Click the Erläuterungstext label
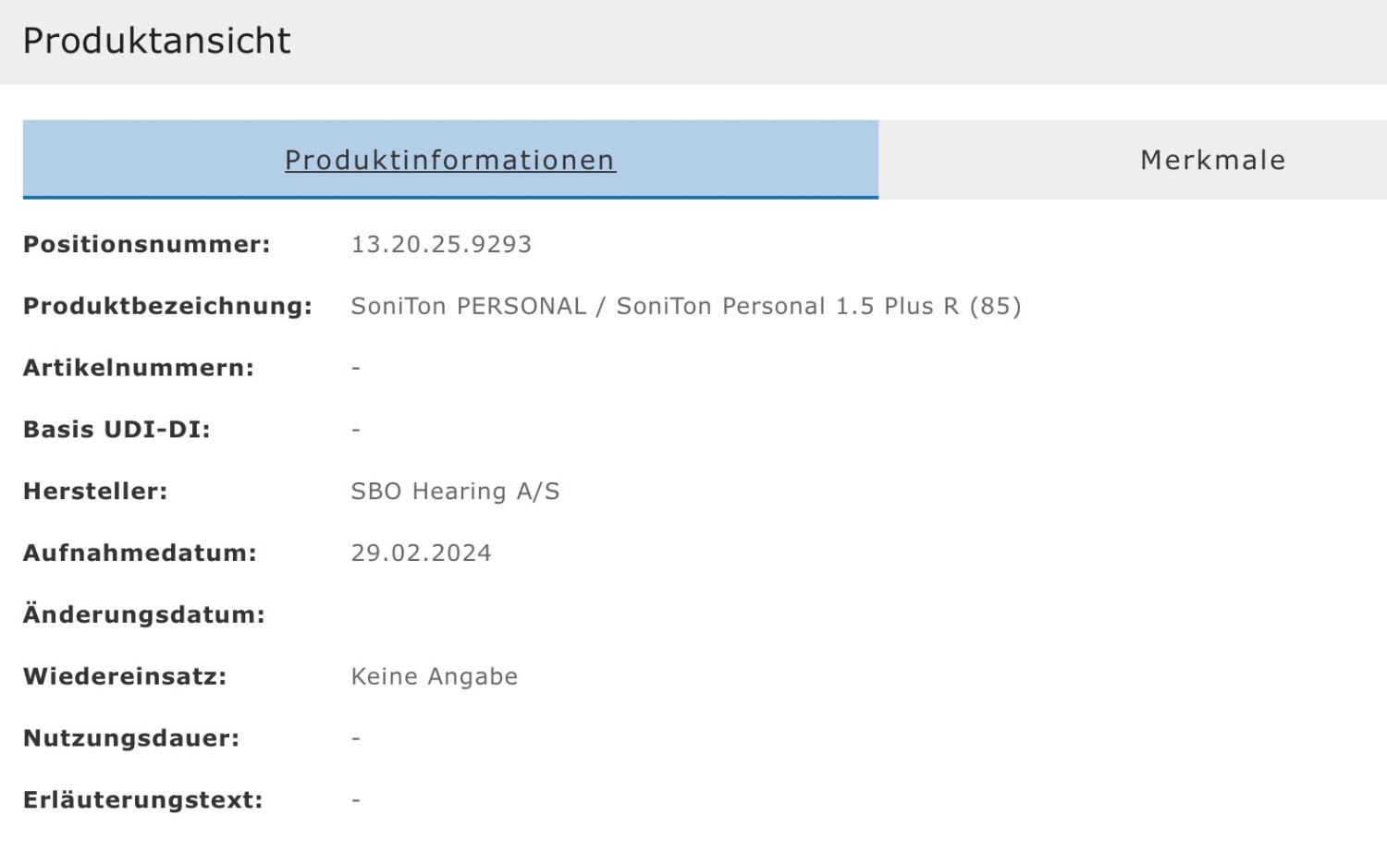This screenshot has width=1387, height=852. coord(142,800)
